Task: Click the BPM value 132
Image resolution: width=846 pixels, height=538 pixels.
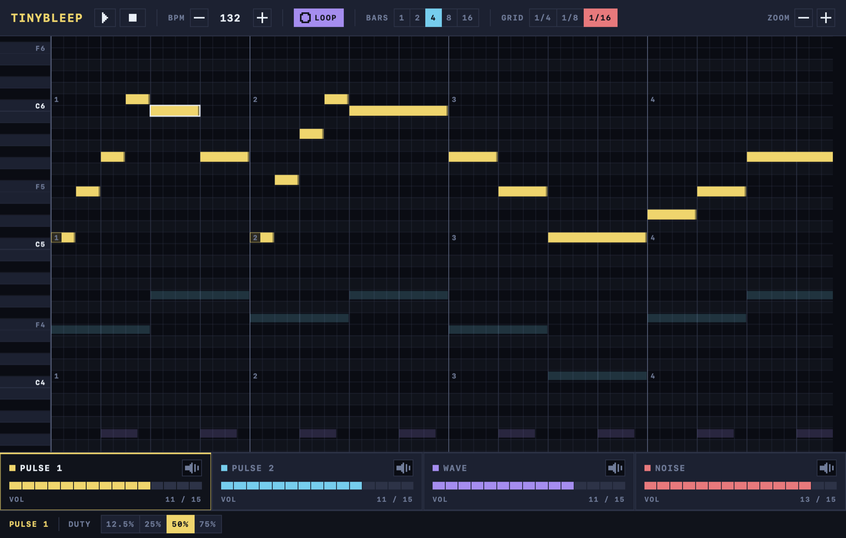Action: (230, 18)
